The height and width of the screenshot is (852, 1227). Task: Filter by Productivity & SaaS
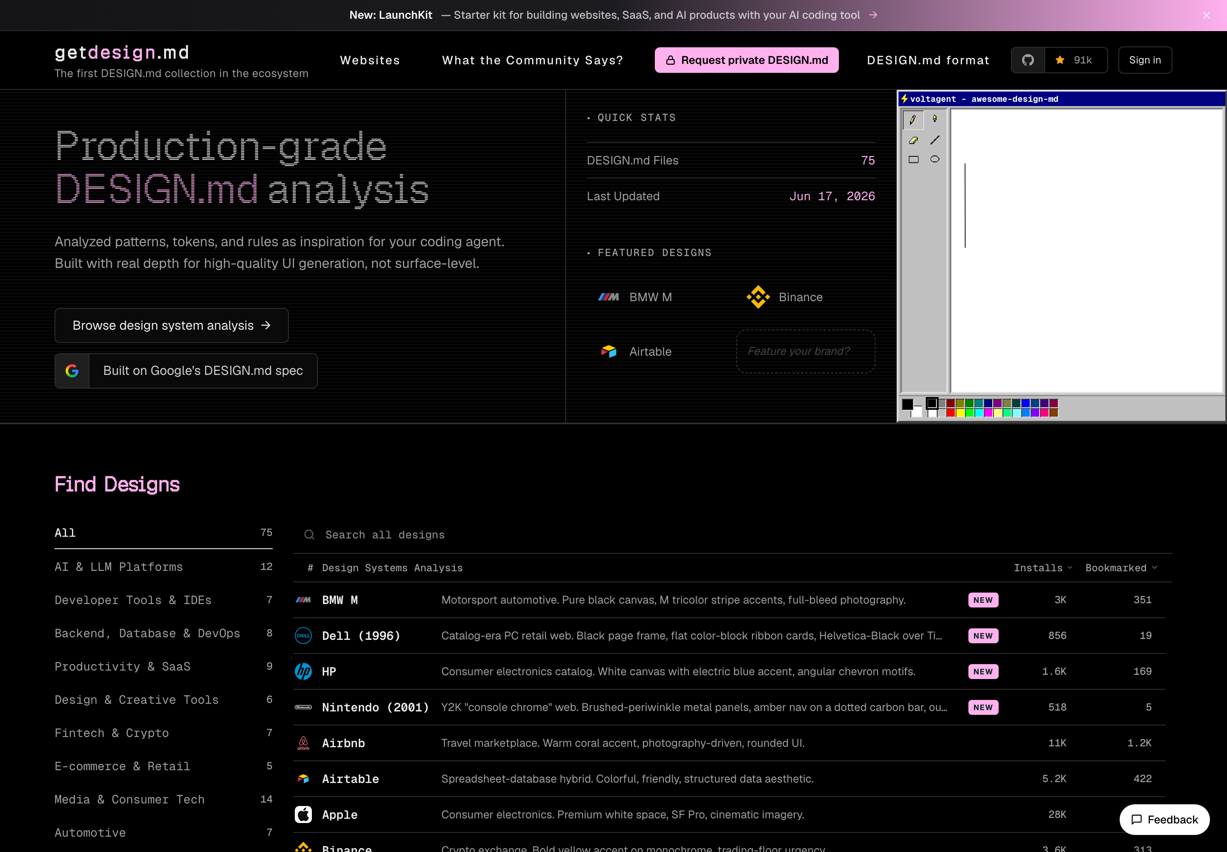click(x=163, y=666)
